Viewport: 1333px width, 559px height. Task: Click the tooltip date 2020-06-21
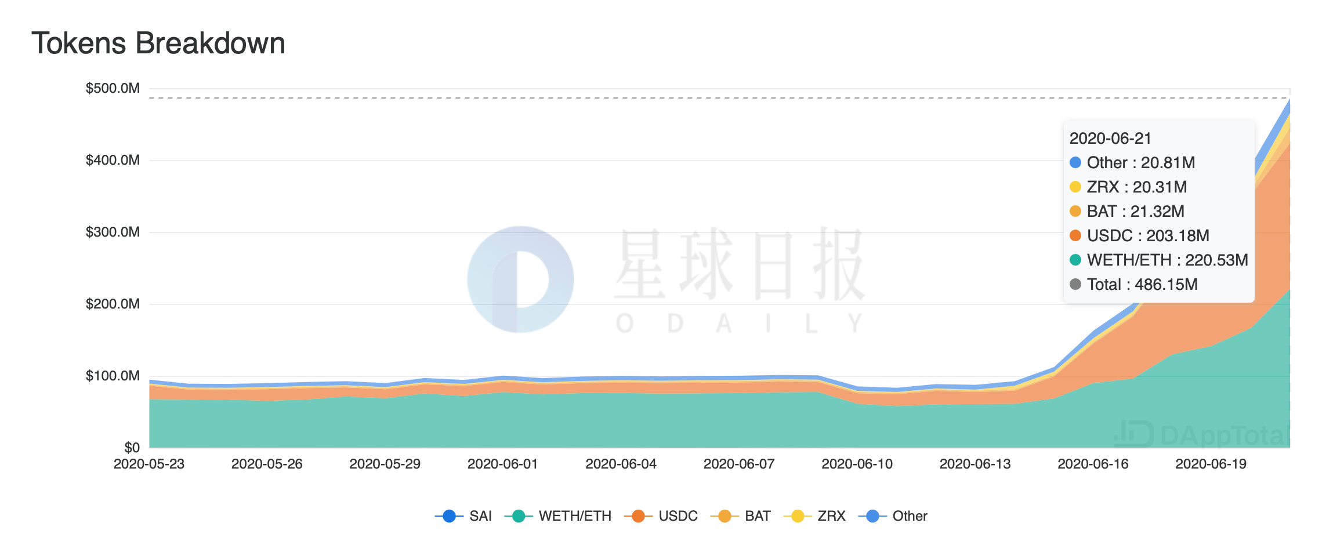[1110, 139]
